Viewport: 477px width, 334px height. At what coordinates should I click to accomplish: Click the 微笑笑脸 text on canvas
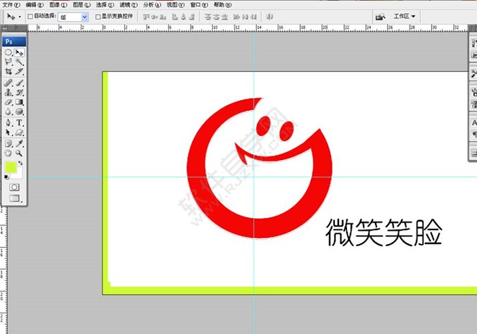coord(384,233)
